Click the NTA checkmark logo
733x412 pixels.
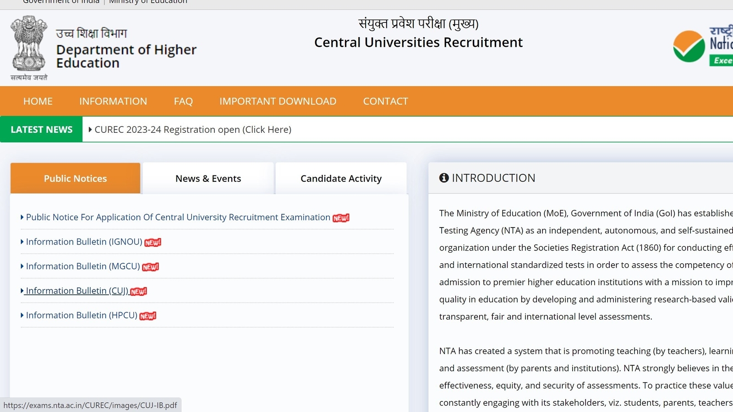[x=689, y=46]
